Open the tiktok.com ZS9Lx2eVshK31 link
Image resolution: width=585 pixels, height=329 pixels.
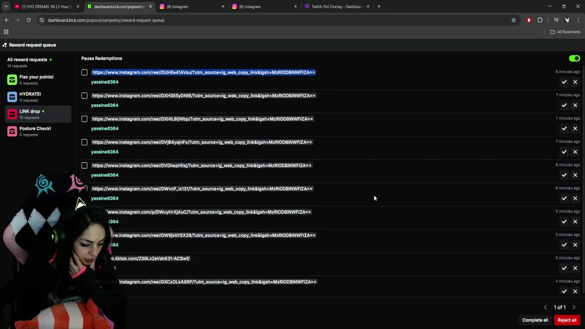[x=150, y=259]
